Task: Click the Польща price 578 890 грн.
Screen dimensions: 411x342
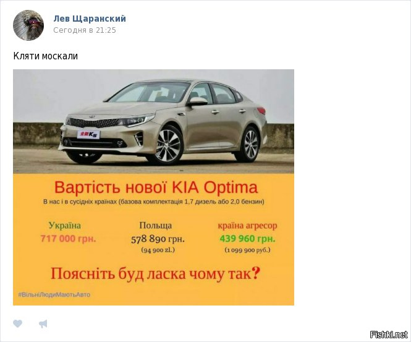Action: click(158, 239)
